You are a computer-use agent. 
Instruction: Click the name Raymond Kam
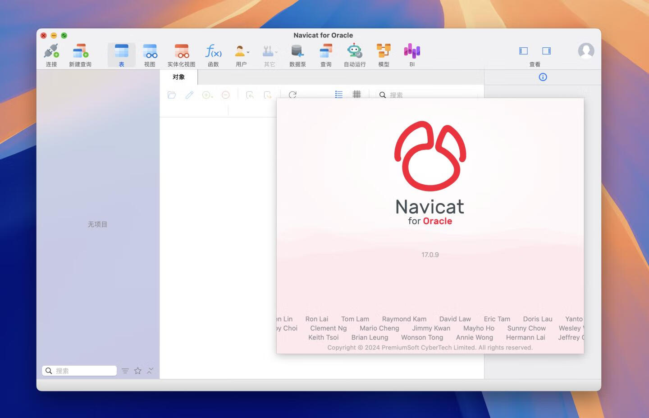click(404, 319)
